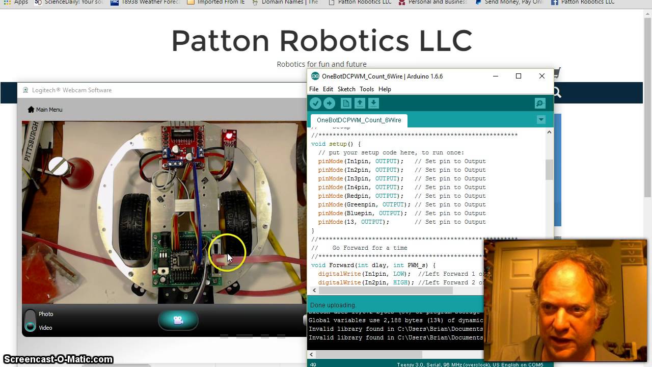Open the Facebook Patton Robotics LLC bookmark
Image resolution: width=652 pixels, height=367 pixels.
coord(583,2)
